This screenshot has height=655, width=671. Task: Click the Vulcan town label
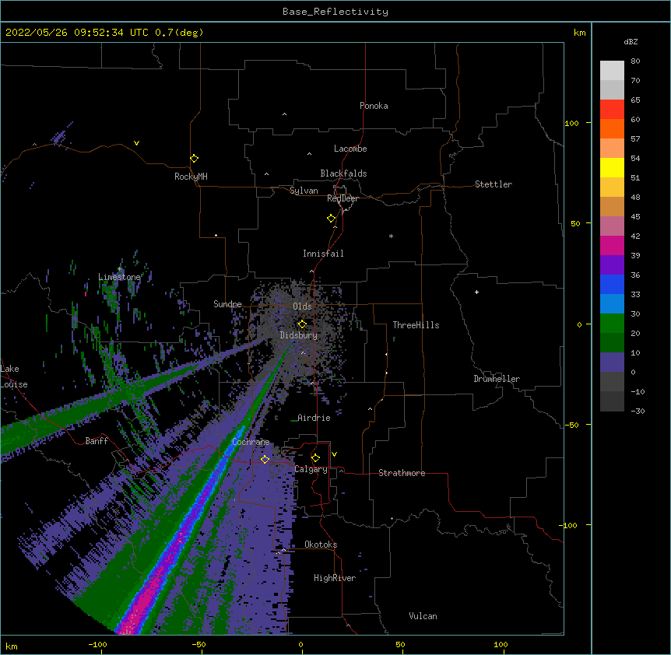[423, 616]
